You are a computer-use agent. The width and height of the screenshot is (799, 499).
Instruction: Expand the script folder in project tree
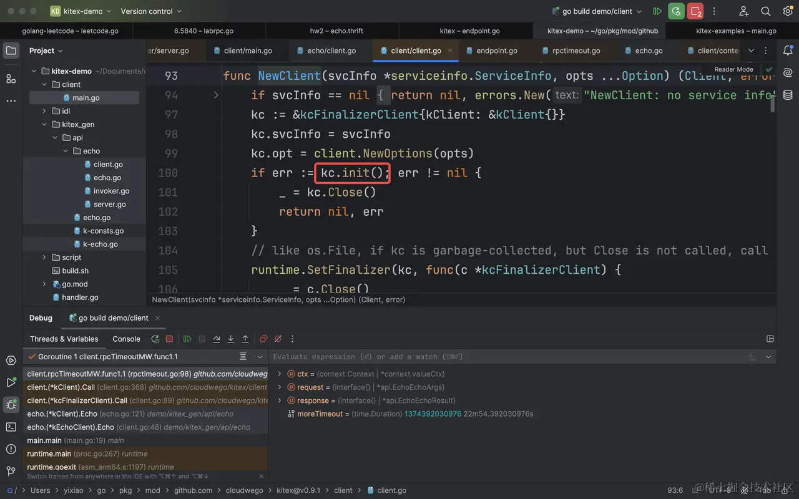tap(44, 258)
